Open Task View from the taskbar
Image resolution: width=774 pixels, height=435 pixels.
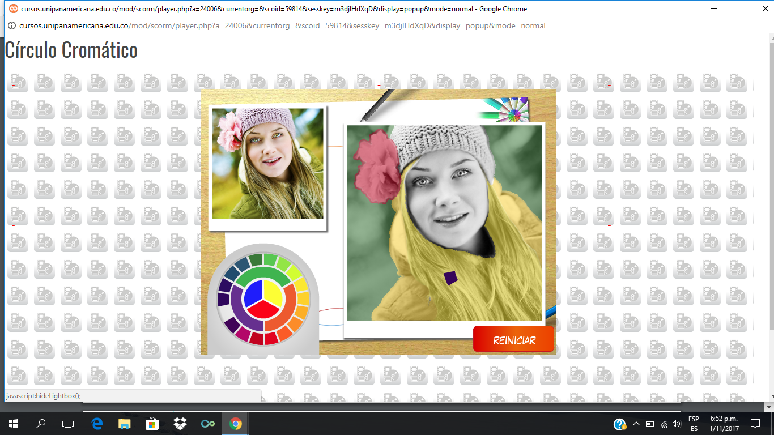point(68,423)
